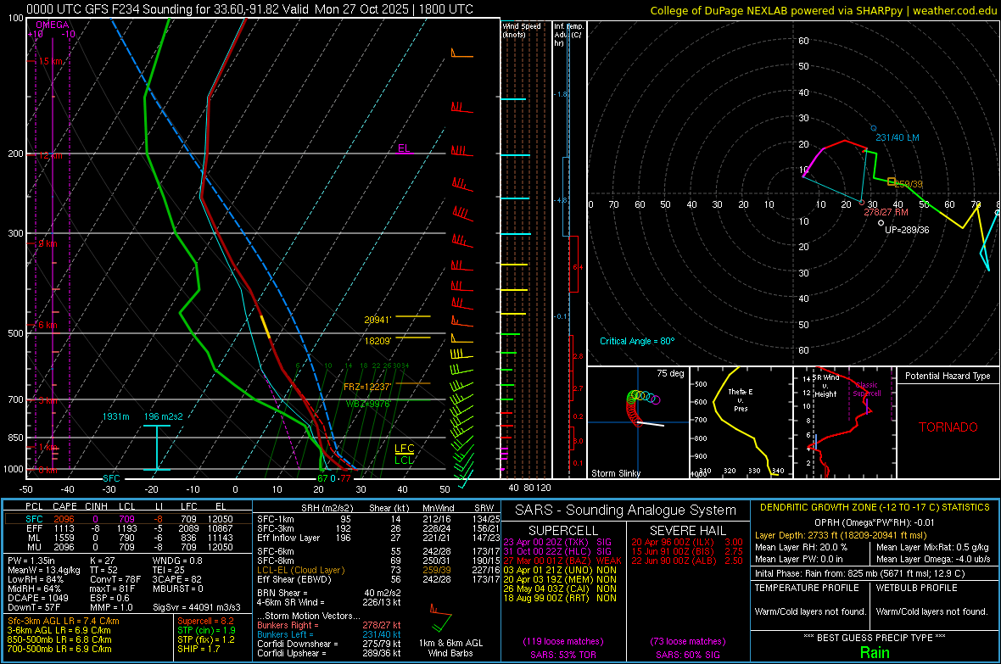Select the ML parcel row

pos(128,538)
